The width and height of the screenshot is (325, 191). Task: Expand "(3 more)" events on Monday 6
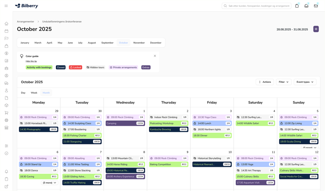pyautogui.click(x=50, y=183)
